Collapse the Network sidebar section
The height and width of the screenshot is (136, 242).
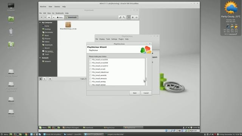(40, 58)
